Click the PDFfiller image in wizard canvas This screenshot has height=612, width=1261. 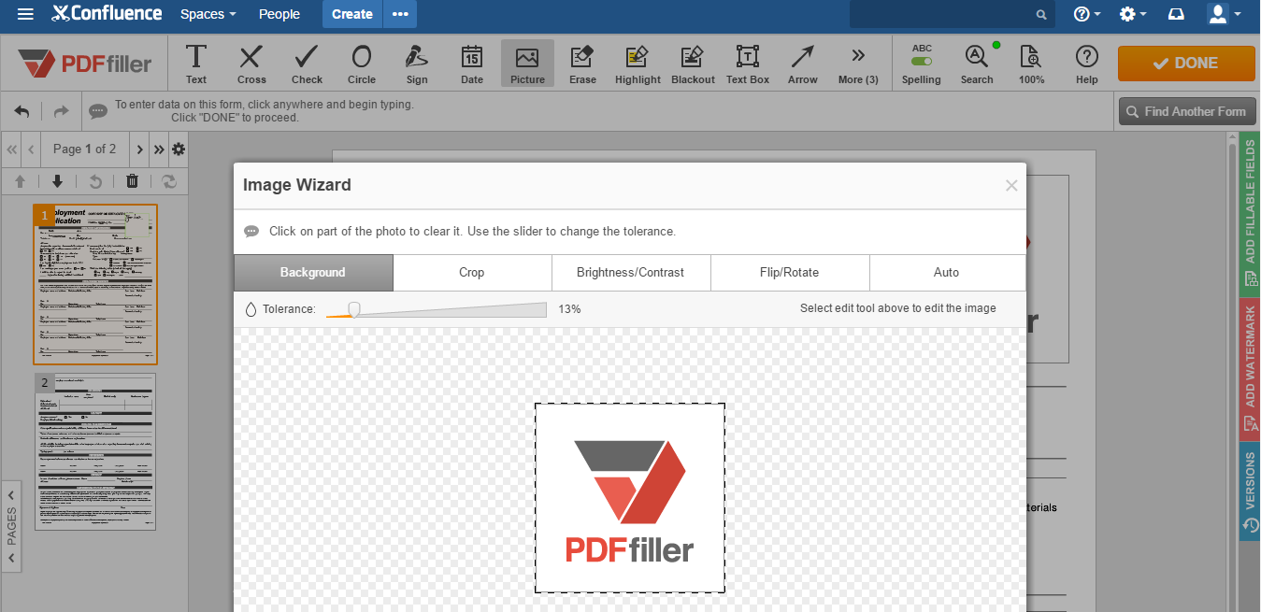click(630, 498)
